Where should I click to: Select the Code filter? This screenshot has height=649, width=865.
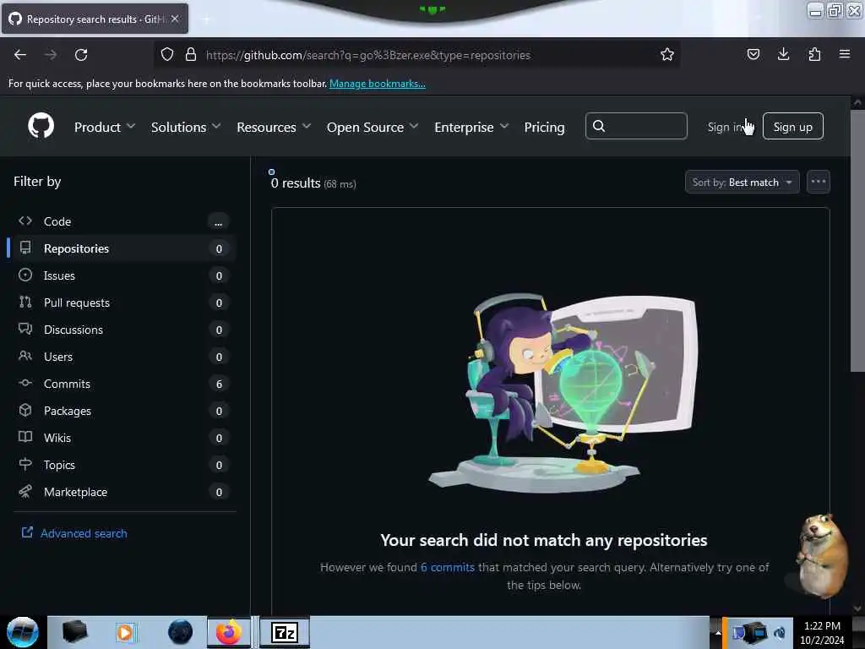pos(122,221)
